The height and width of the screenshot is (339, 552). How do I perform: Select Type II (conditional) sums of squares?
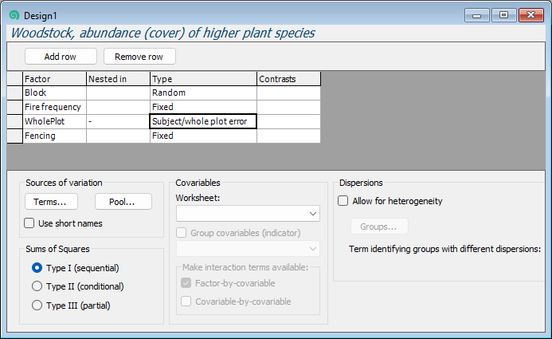(37, 286)
